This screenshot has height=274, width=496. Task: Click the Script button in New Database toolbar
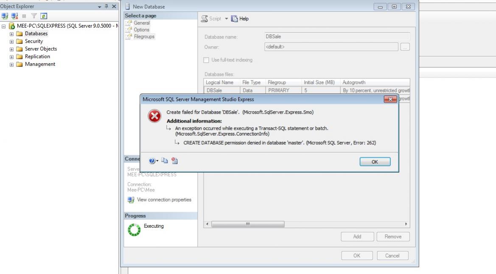(211, 19)
